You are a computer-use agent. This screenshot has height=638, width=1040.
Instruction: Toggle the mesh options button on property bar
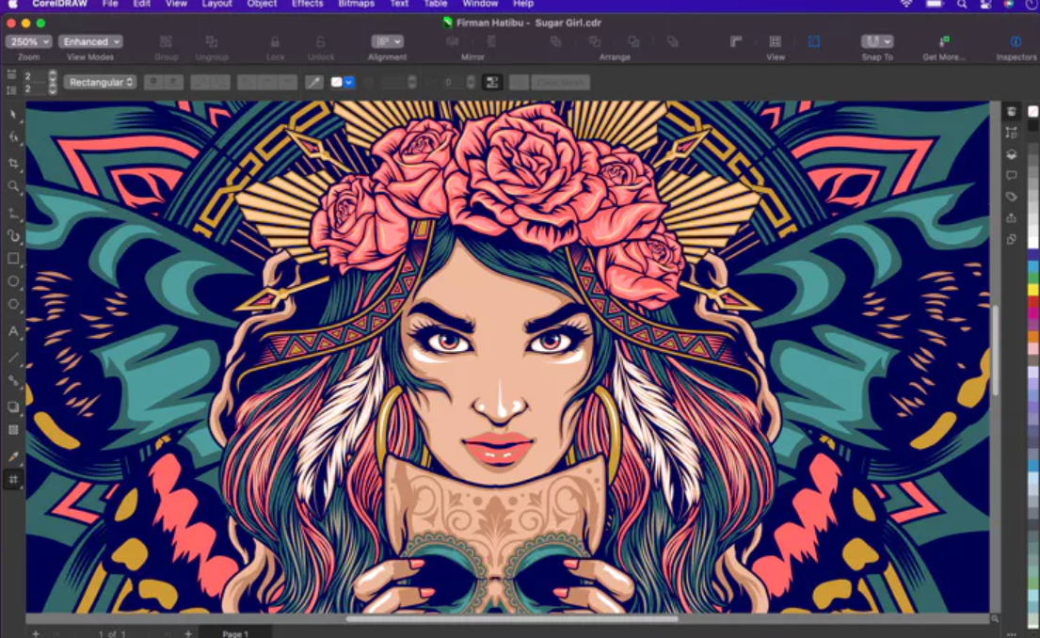[x=492, y=82]
